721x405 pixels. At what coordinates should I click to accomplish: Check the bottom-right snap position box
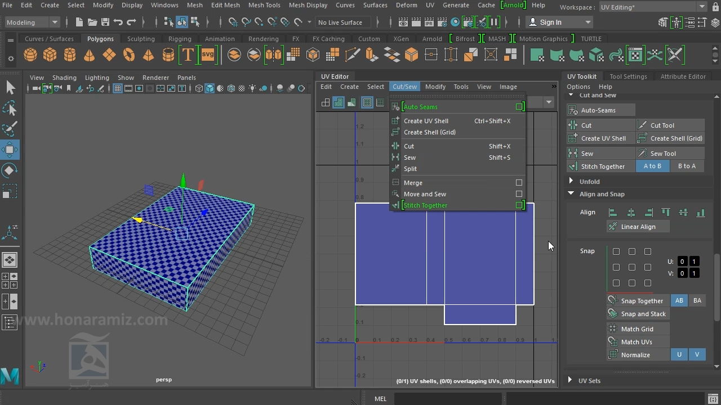648,283
